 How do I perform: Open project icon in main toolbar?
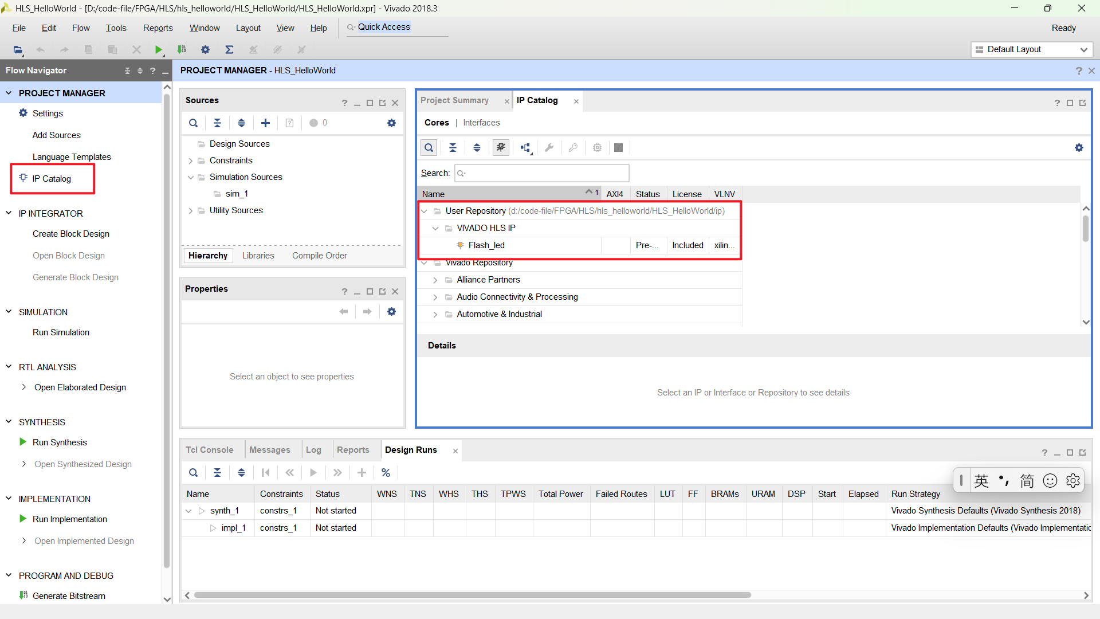(18, 50)
